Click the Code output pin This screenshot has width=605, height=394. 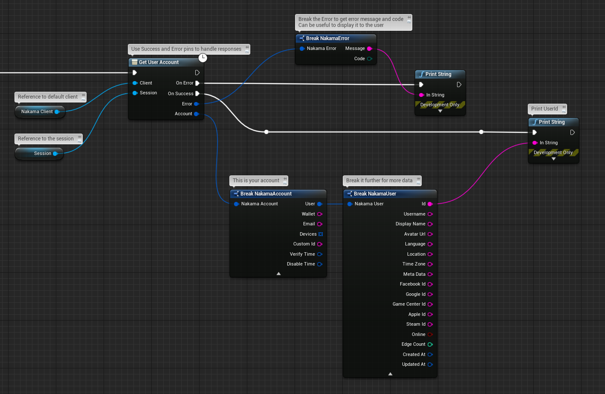coord(370,59)
